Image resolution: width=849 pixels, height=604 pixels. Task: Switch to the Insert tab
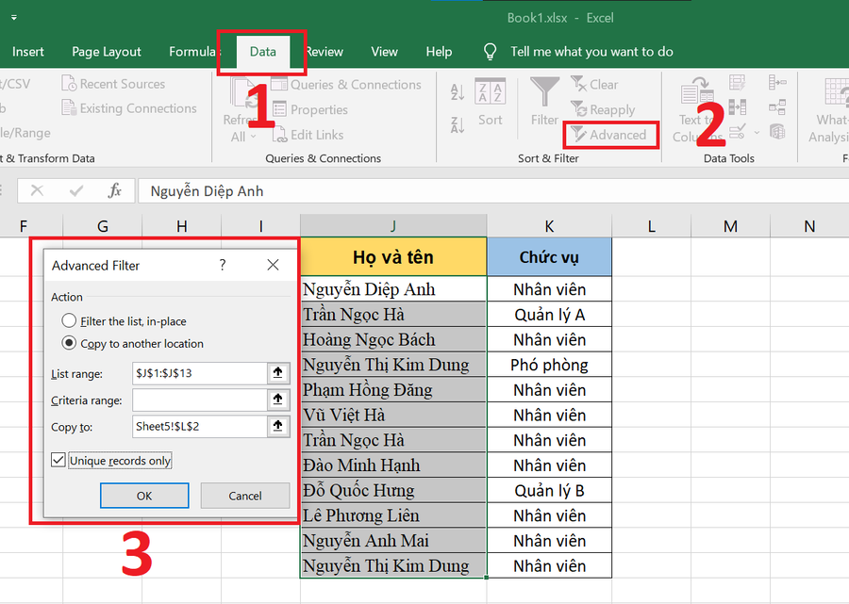27,52
